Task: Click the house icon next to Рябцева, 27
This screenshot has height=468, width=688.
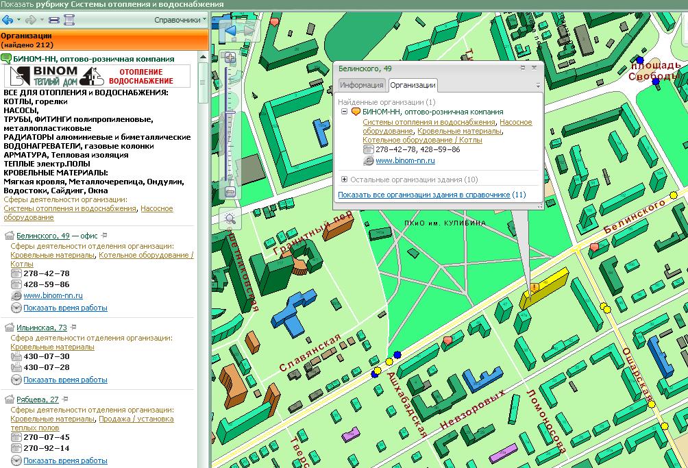Action: pyautogui.click(x=9, y=399)
